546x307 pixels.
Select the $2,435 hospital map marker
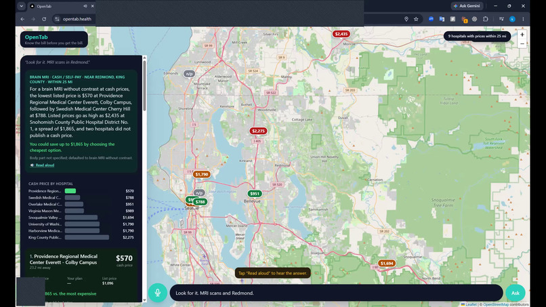tap(341, 34)
